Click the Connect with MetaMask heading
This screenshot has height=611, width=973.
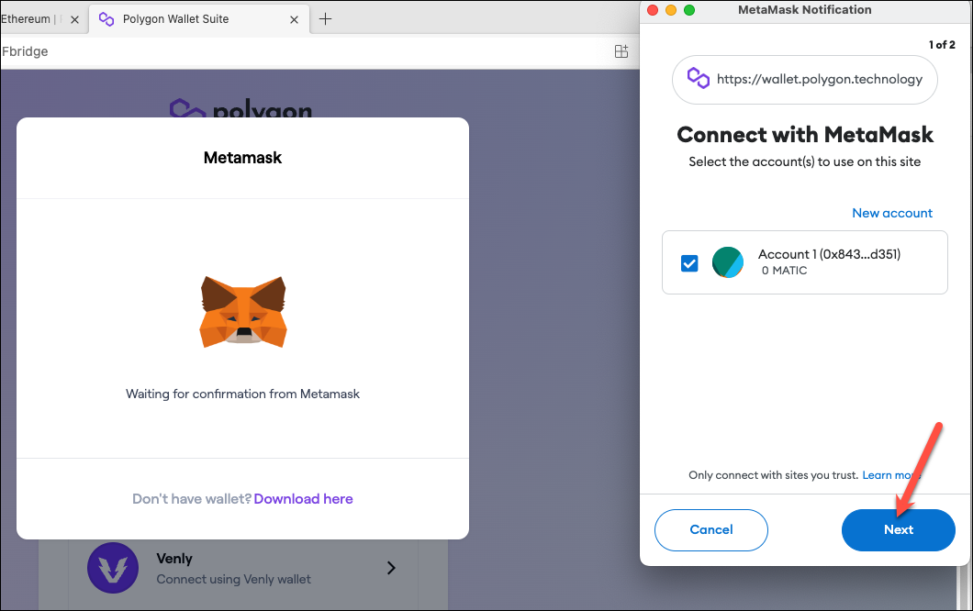point(805,135)
